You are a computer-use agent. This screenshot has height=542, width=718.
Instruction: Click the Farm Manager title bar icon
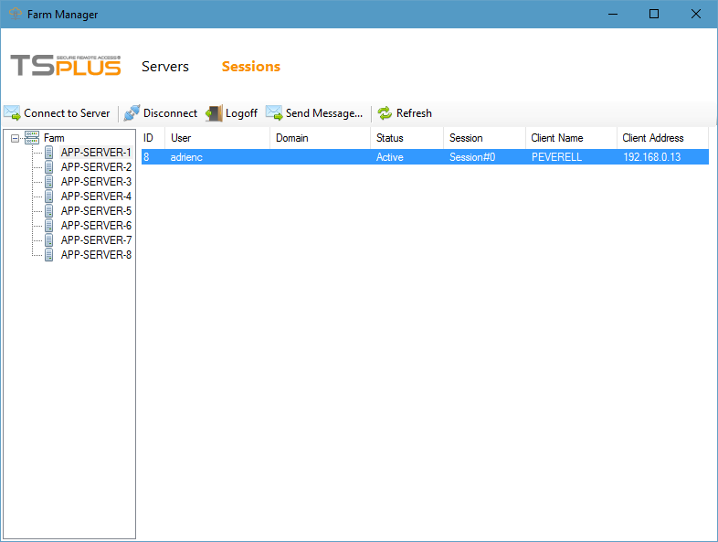(x=16, y=14)
